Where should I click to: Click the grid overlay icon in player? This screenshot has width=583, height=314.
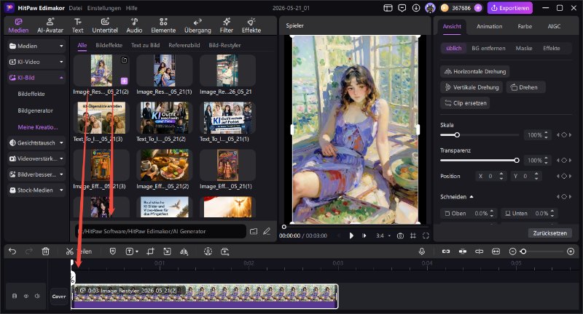click(413, 235)
